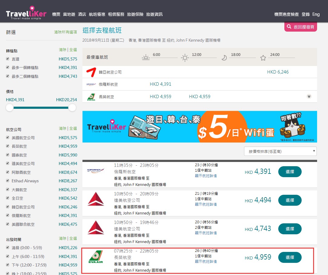Image resolution: width=328 pixels, height=275 pixels.
Task: Switch language with Eng link
Action: coord(316,14)
